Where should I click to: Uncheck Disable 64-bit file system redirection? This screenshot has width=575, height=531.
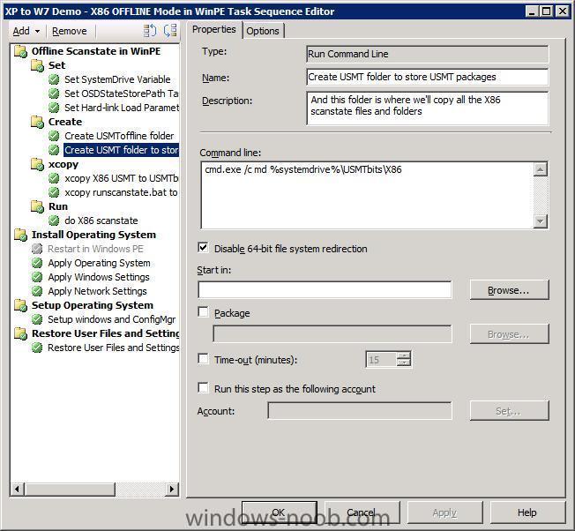coord(203,248)
